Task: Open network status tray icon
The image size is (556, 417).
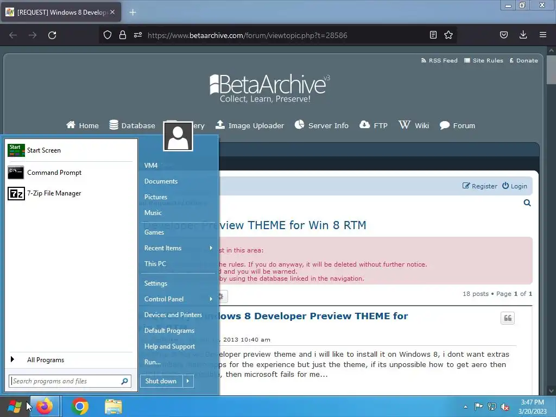Action: coord(492,407)
